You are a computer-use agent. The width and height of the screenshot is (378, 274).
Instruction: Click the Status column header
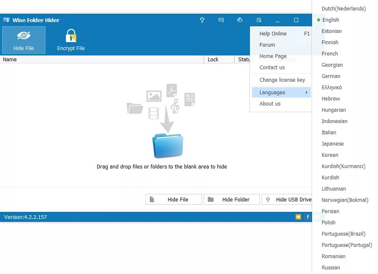click(242, 60)
